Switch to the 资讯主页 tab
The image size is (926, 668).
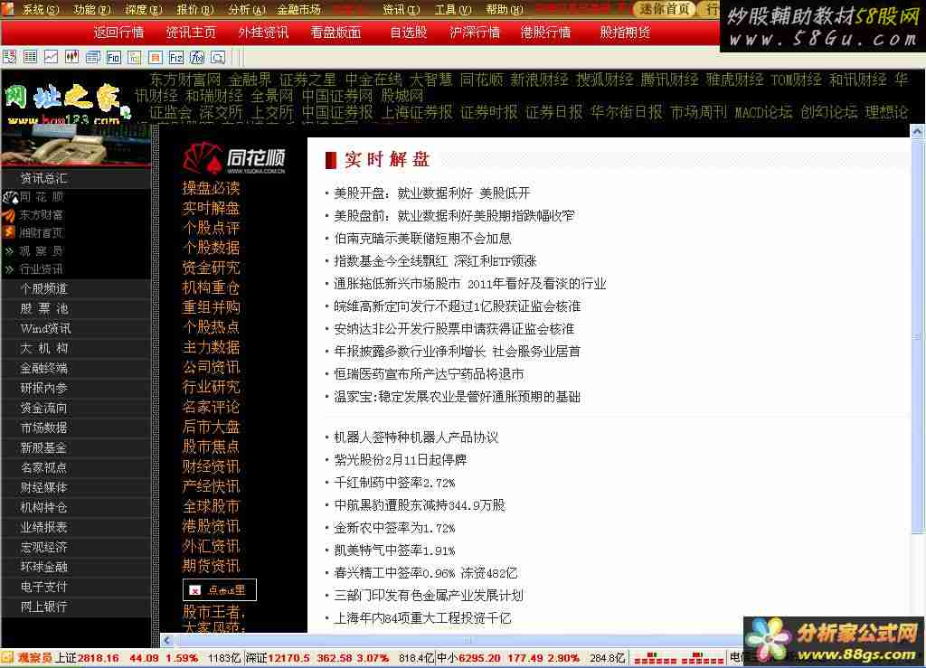pyautogui.click(x=191, y=33)
